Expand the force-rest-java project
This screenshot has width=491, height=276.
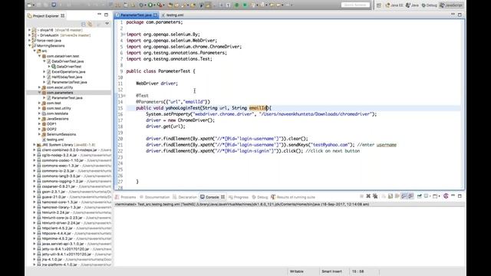pos(30,41)
